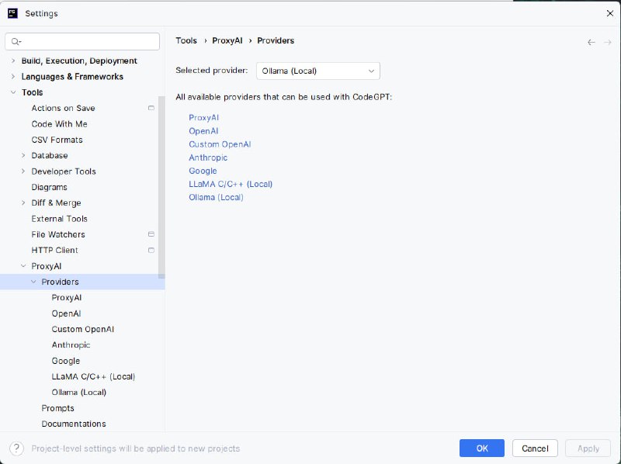Open the Anthropic provider link
Viewport: 621px width, 464px height.
pos(208,158)
